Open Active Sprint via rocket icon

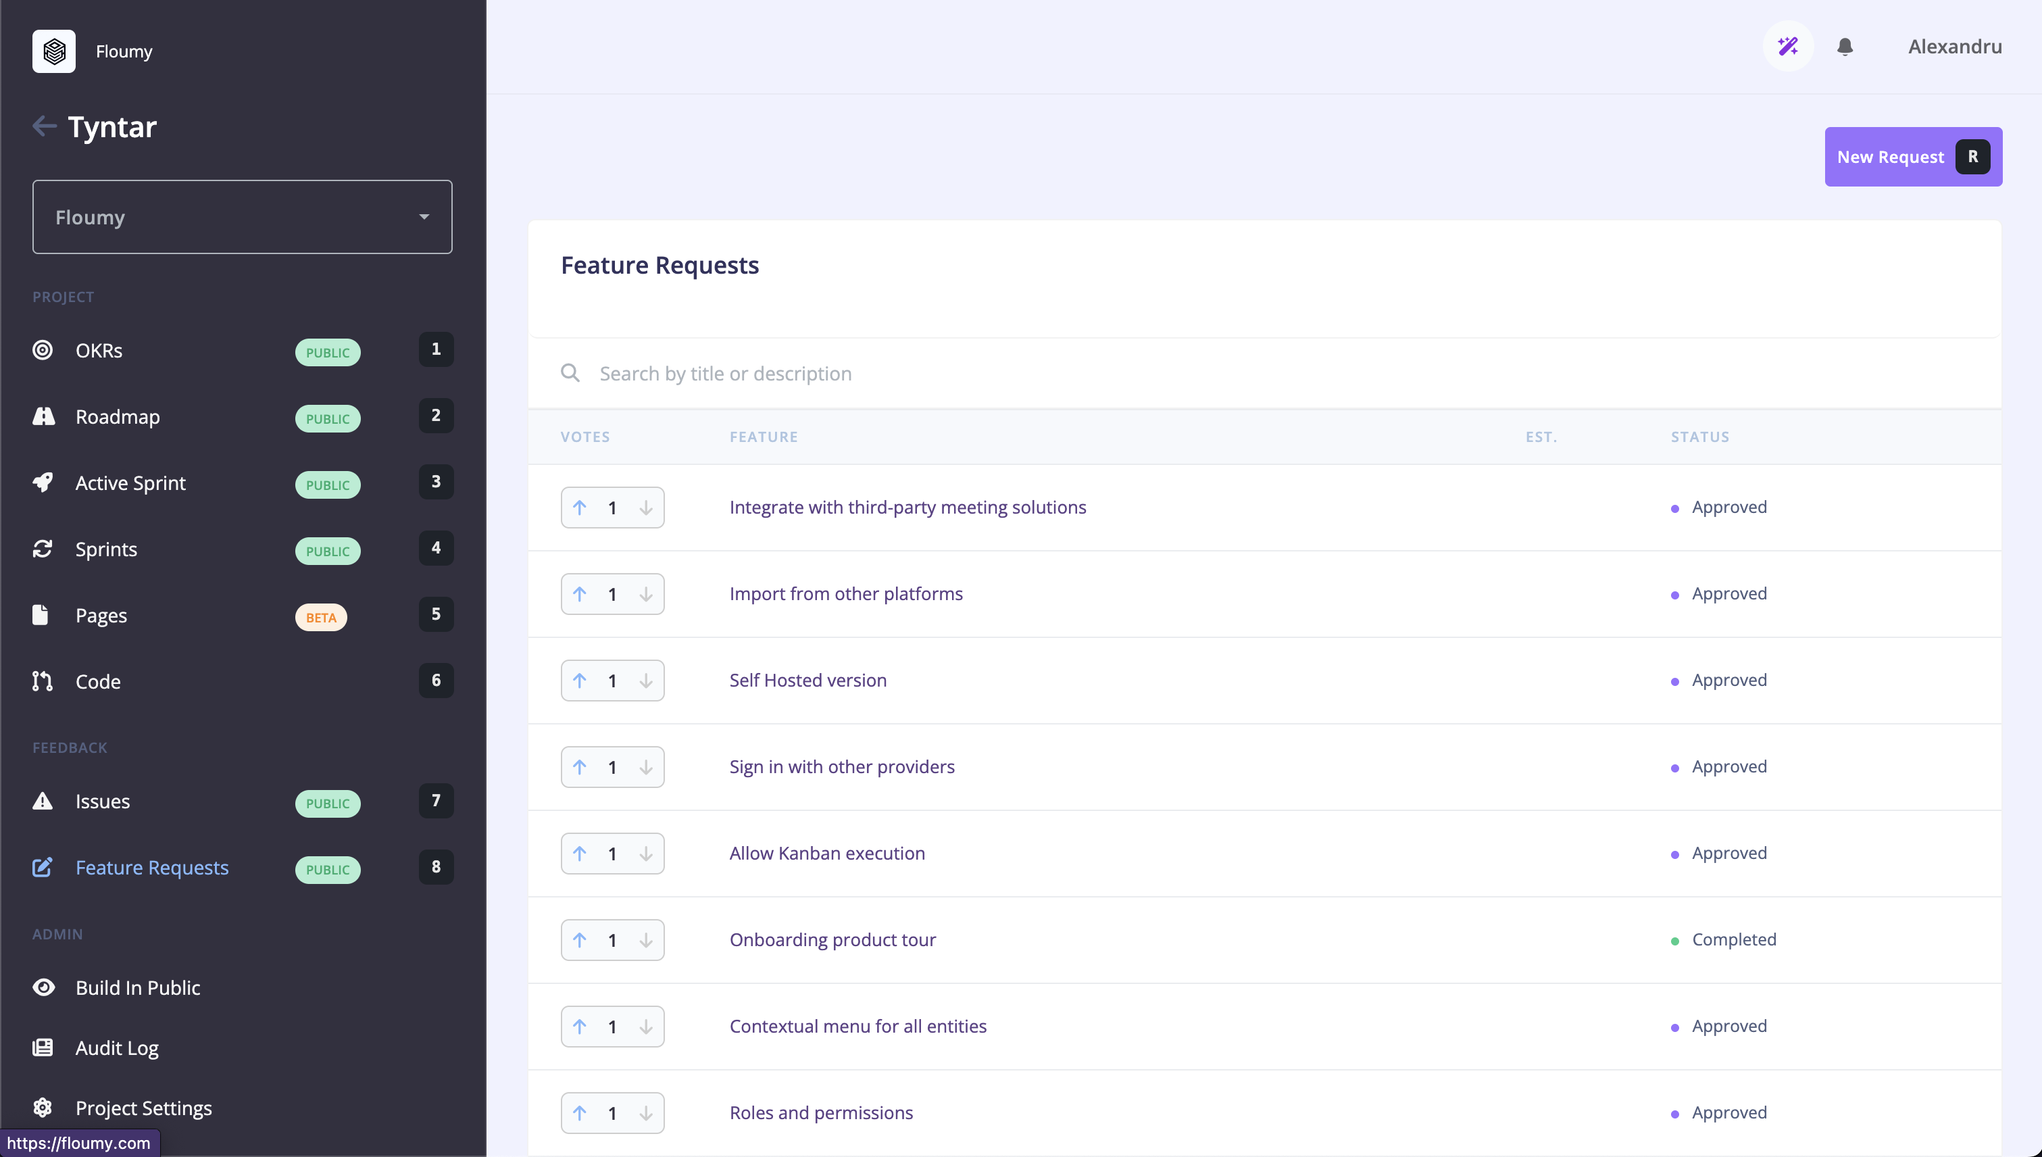click(43, 483)
